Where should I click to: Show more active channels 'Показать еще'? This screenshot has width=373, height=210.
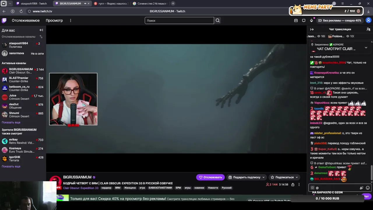pos(11,123)
